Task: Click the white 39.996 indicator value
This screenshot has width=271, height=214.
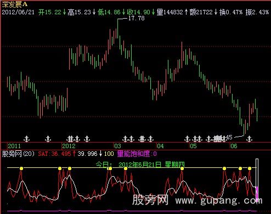Action: tap(87, 154)
